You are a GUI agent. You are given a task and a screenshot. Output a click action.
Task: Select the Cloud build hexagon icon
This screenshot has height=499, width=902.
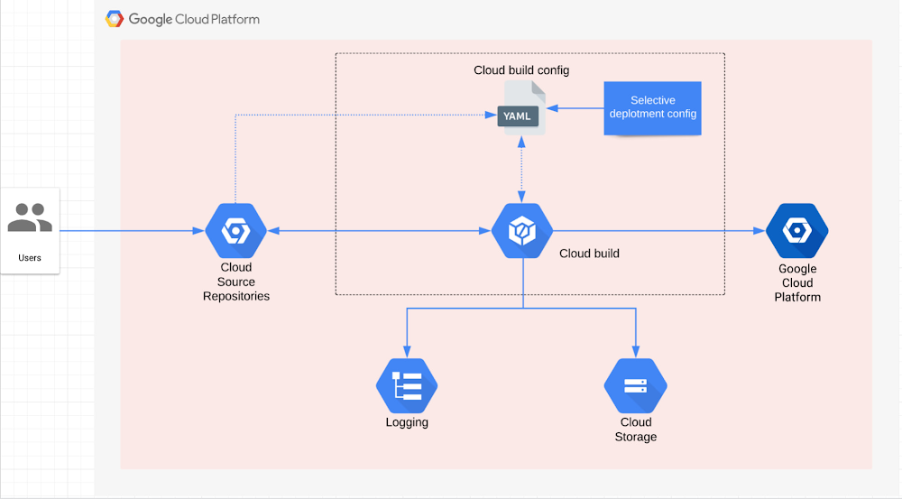click(522, 231)
